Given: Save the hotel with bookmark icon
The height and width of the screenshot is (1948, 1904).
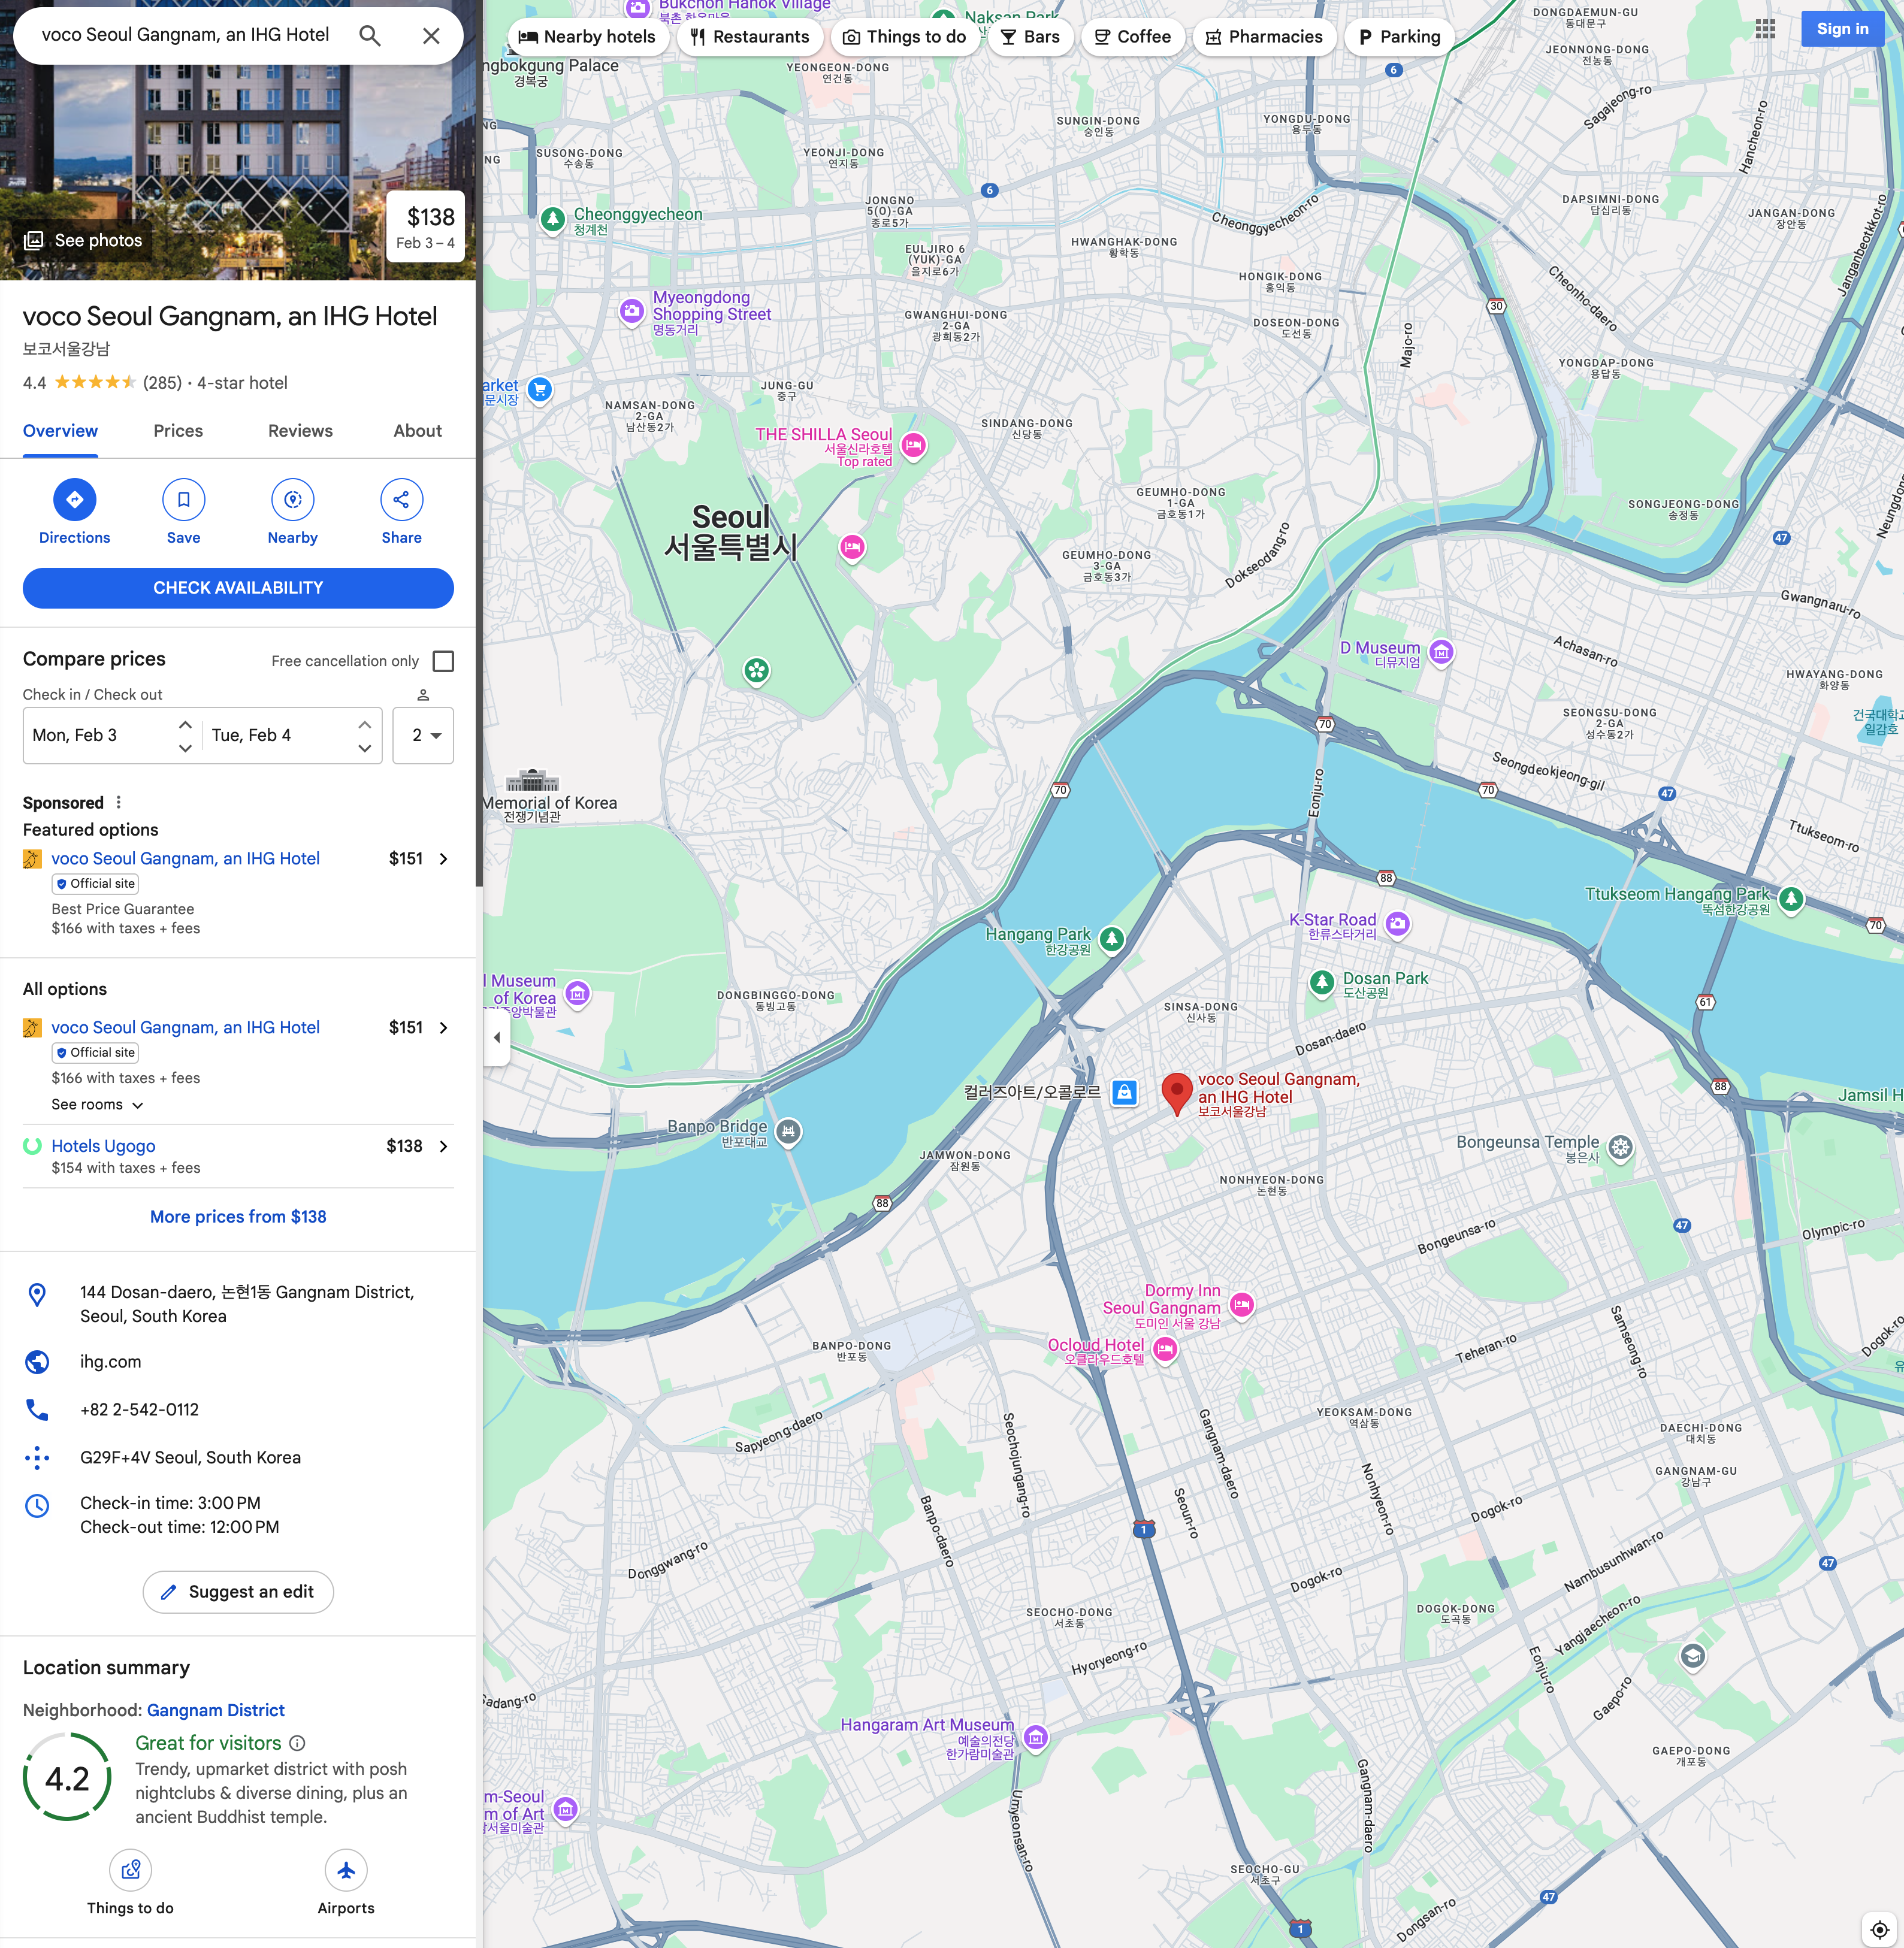Looking at the screenshot, I should point(183,500).
